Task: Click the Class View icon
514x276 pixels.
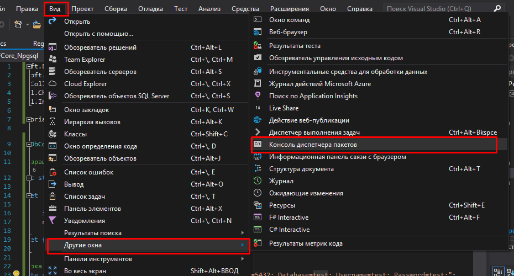Action: tap(53, 134)
